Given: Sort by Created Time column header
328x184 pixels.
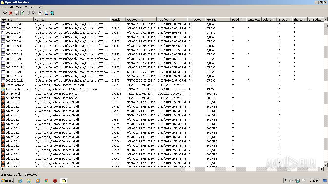Looking at the screenshot, I should click(141, 19).
